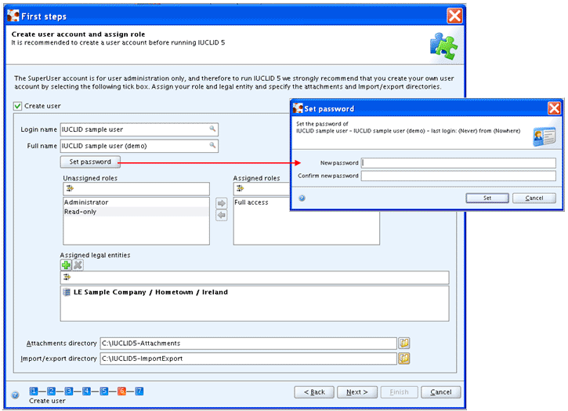Go to wizard step 4
The height and width of the screenshot is (411, 568).
(86, 391)
